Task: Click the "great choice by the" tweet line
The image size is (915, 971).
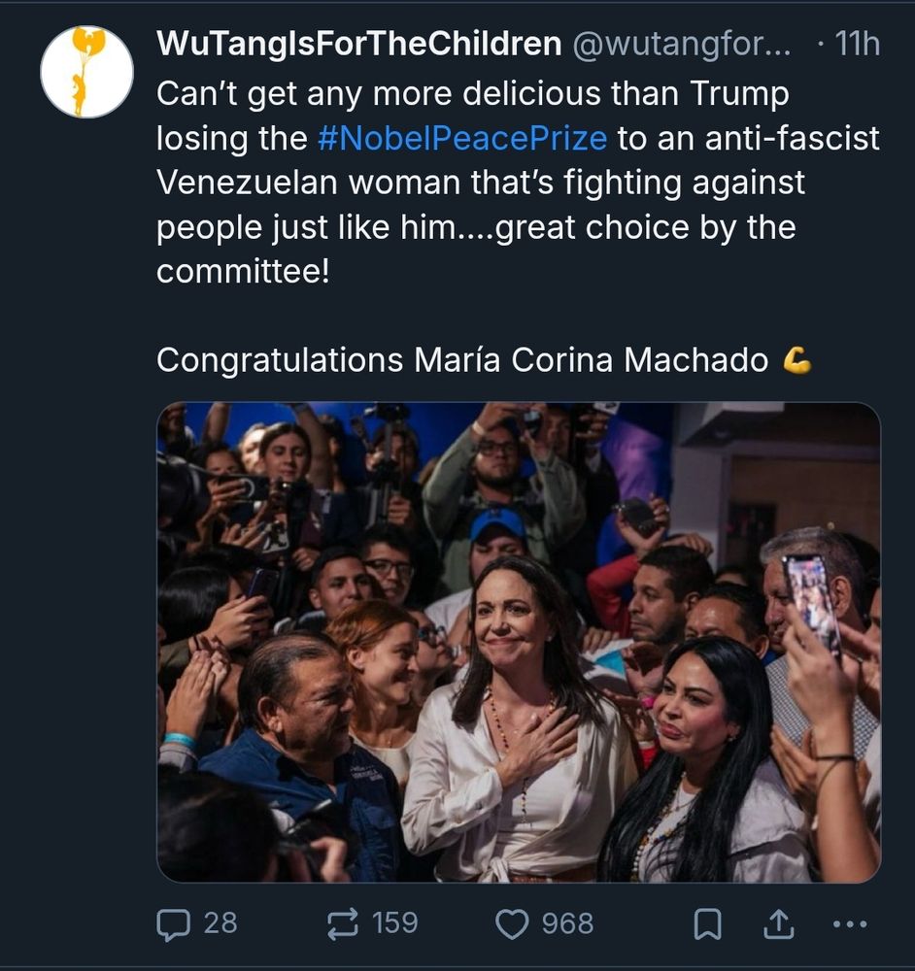Action: click(646, 227)
